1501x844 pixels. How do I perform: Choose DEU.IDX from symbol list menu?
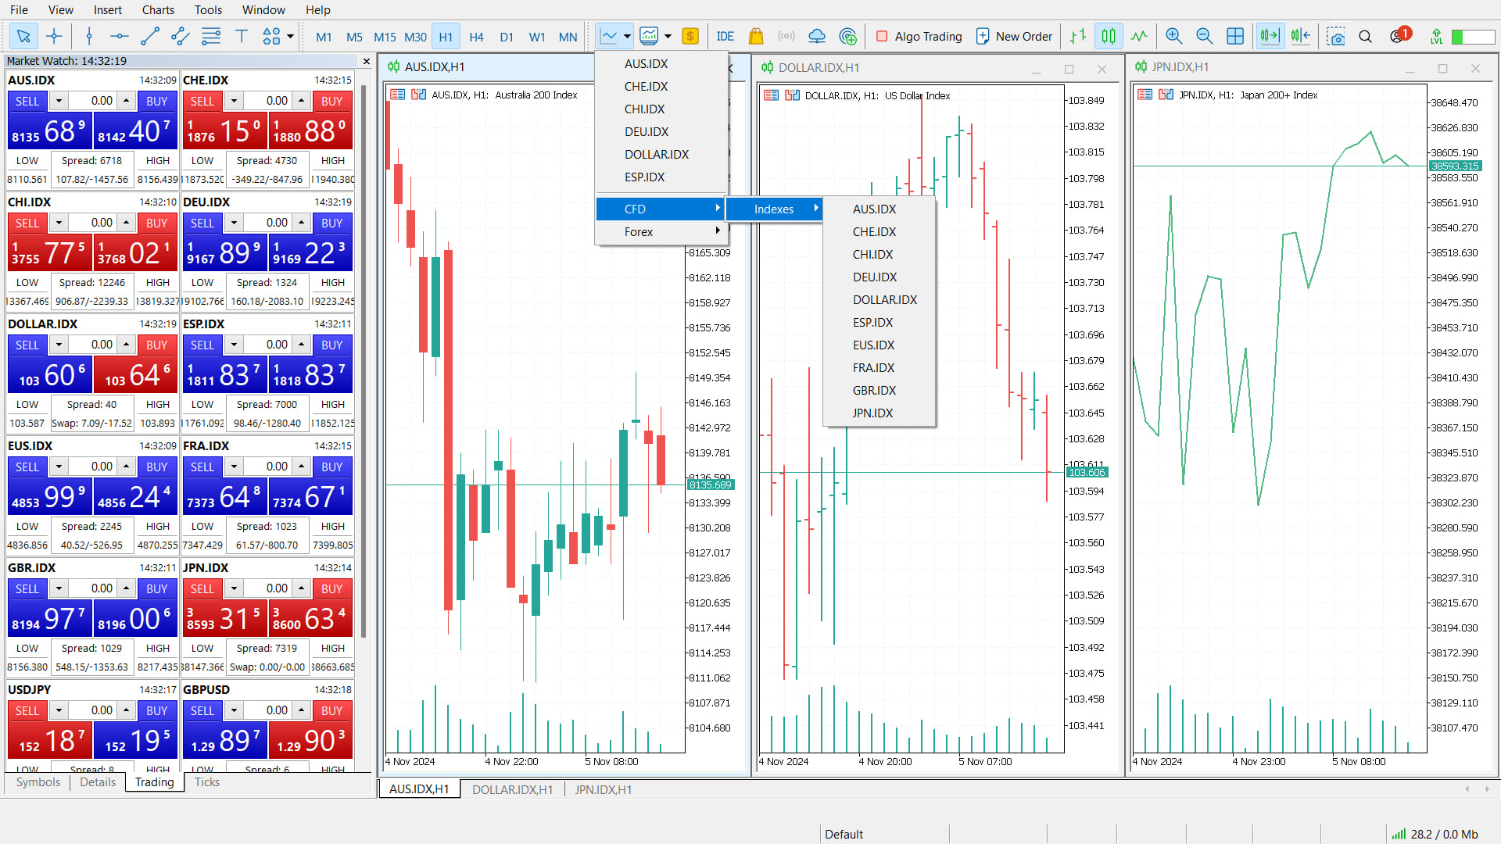[x=661, y=131]
